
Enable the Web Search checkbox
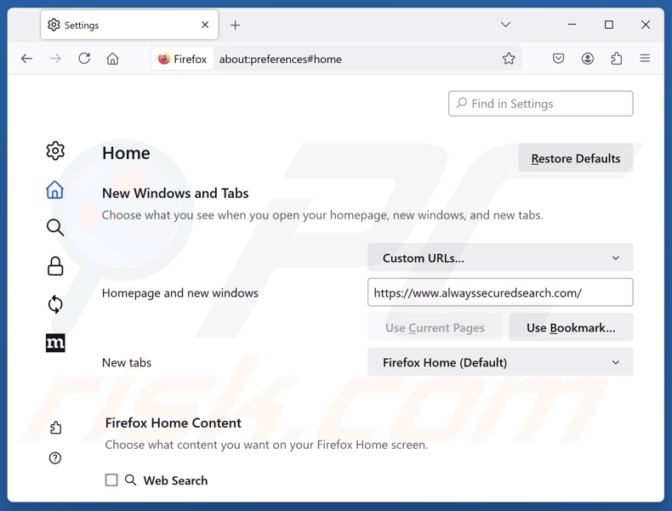[x=111, y=480]
